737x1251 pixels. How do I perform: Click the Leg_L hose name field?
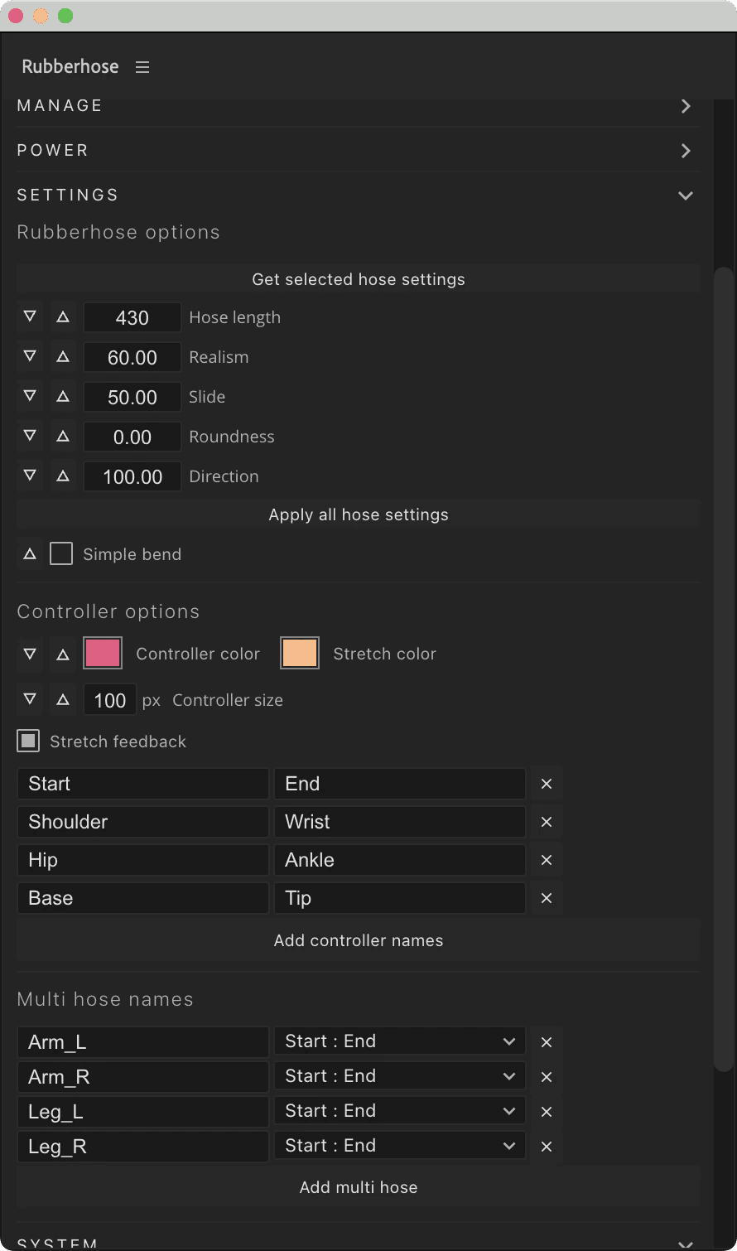[142, 1112]
